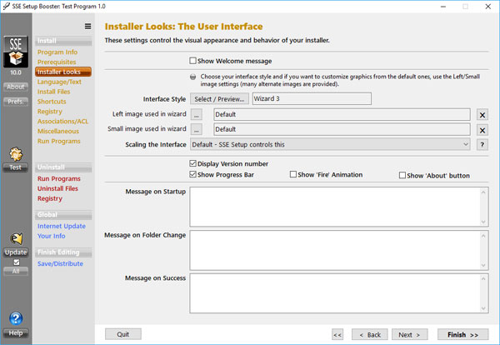The width and height of the screenshot is (500, 345).
Task: Open the red Registry section under Uninstall
Action: pyautogui.click(x=50, y=198)
